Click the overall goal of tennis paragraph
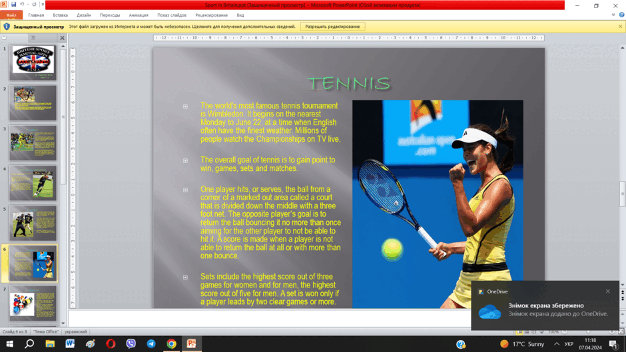Viewport: 626px width, 352px height. 268,164
